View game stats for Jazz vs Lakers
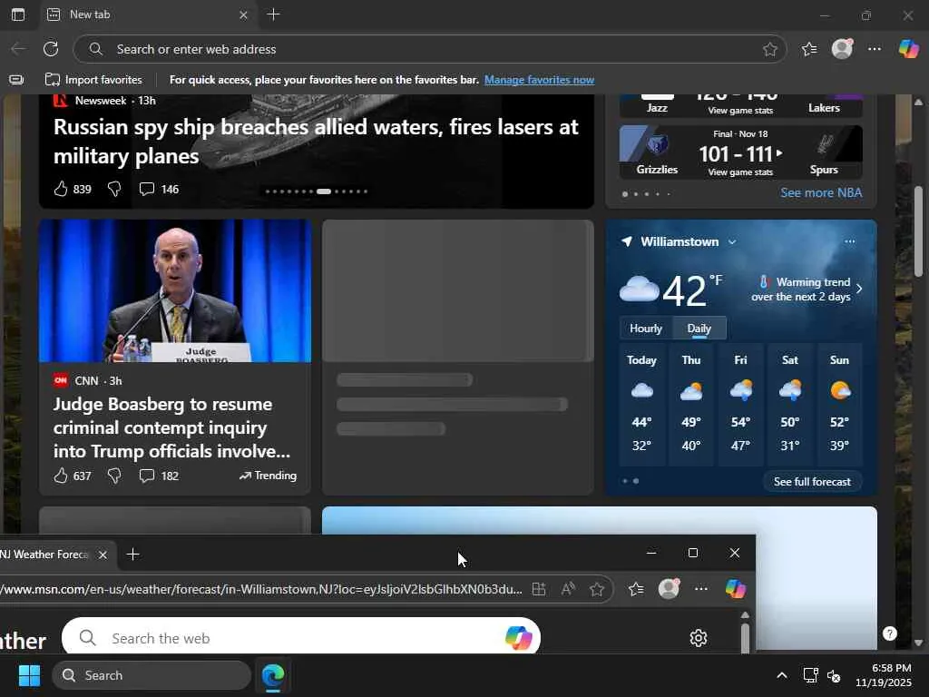 pyautogui.click(x=740, y=111)
